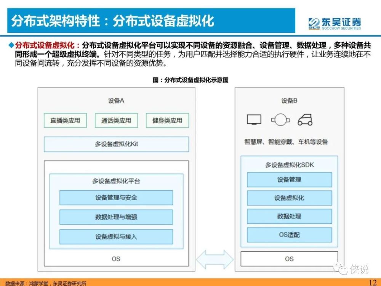Click the smart screen TV icon
The width and height of the screenshot is (381, 286).
pos(254,120)
